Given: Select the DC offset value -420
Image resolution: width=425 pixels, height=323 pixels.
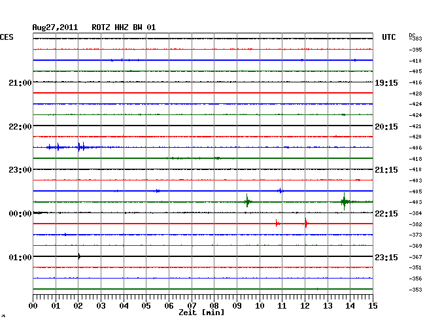Looking at the screenshot, I should pyautogui.click(x=415, y=137).
